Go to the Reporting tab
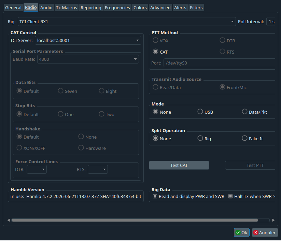Image resolution: width=281 pixels, height=241 pixels. pyautogui.click(x=91, y=8)
